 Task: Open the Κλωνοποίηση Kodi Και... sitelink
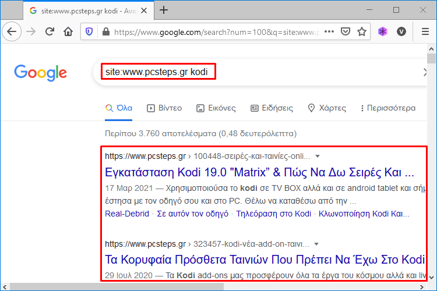point(364,214)
